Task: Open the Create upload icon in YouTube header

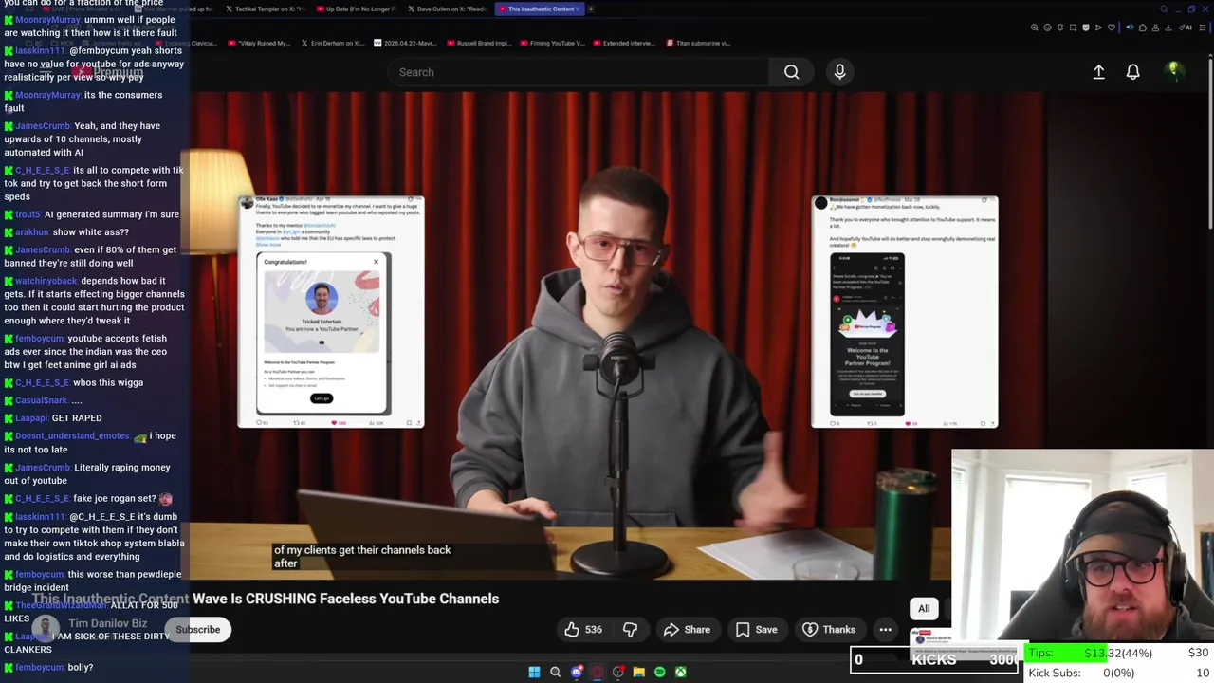Action: pos(1098,72)
